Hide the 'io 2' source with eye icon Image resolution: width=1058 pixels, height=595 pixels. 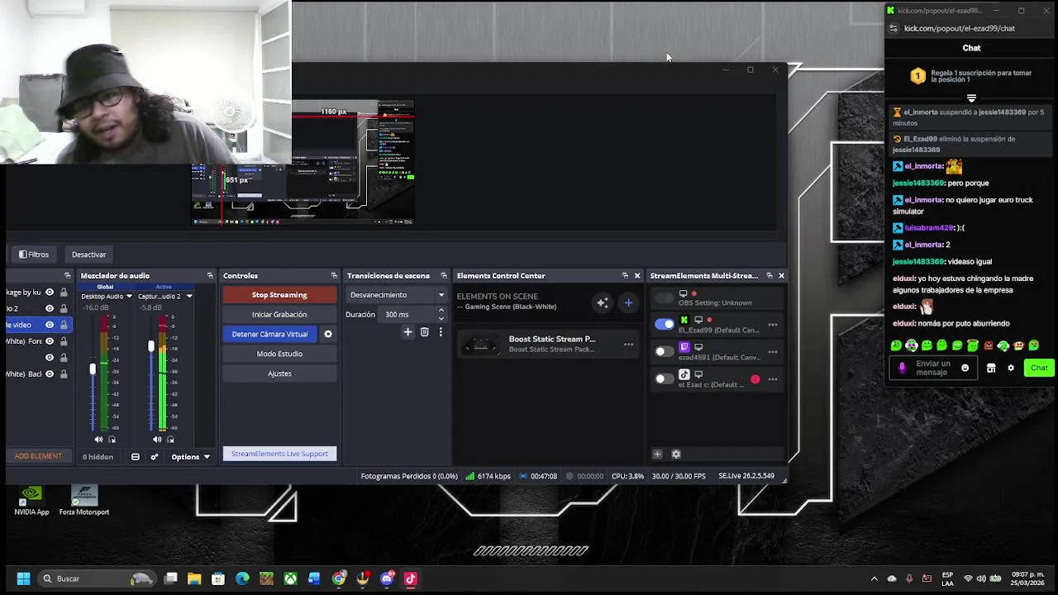pos(50,308)
